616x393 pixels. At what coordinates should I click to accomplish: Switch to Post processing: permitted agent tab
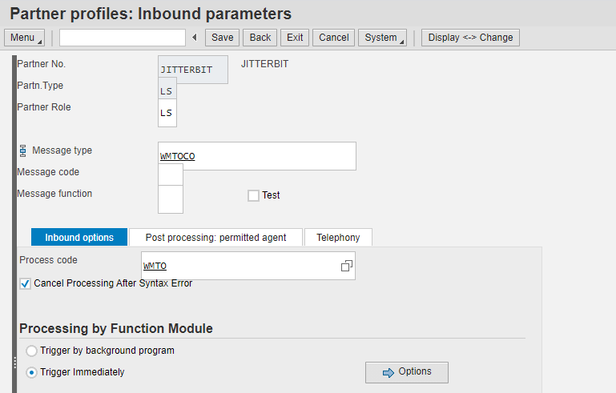[215, 238]
